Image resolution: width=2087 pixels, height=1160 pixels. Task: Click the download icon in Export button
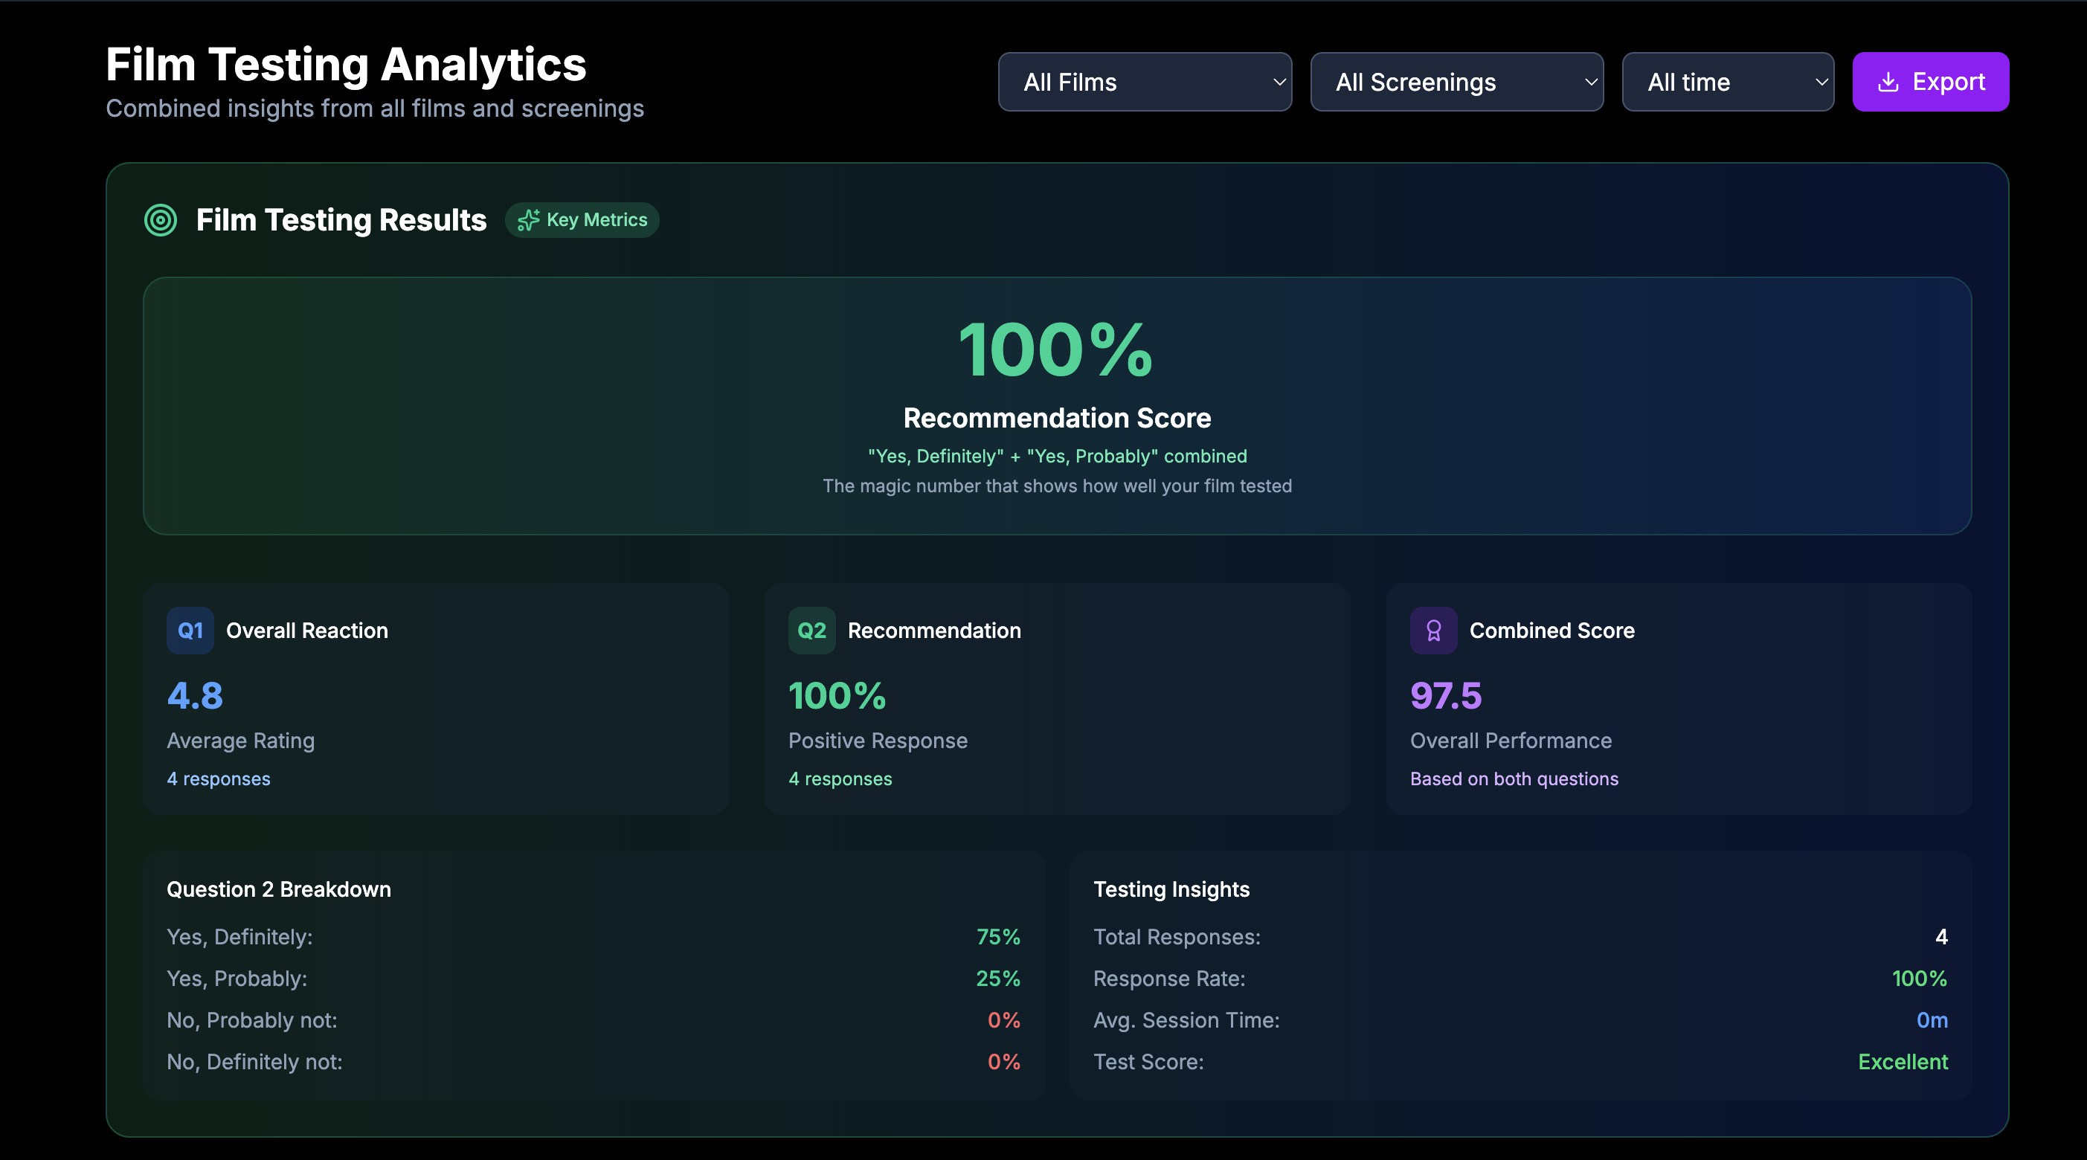(1888, 82)
